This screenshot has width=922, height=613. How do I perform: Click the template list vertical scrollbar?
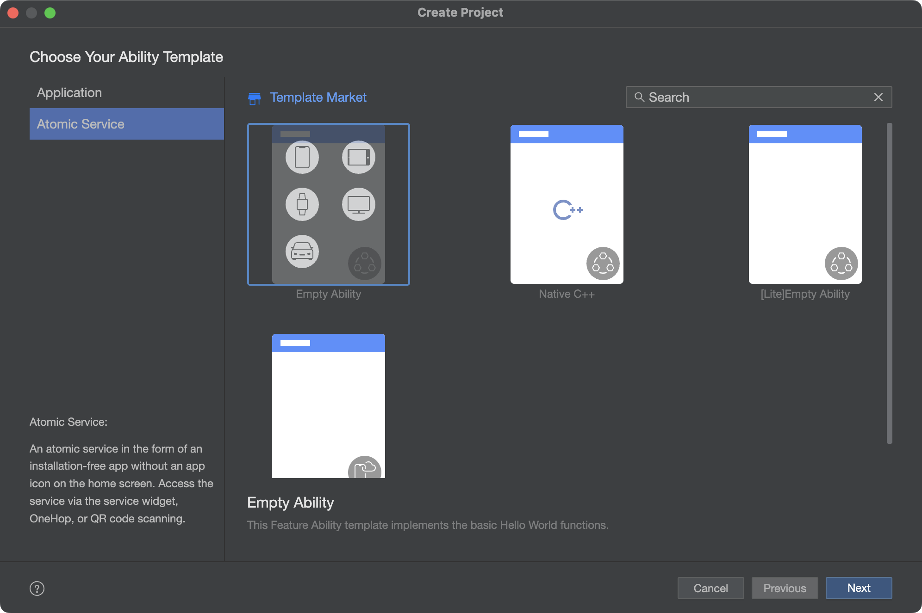(x=889, y=283)
